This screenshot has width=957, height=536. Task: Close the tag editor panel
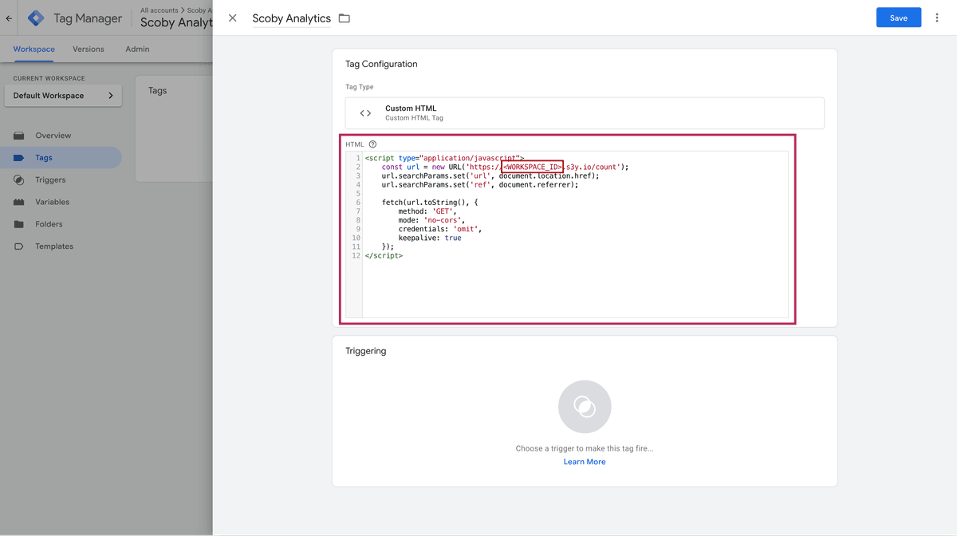232,18
